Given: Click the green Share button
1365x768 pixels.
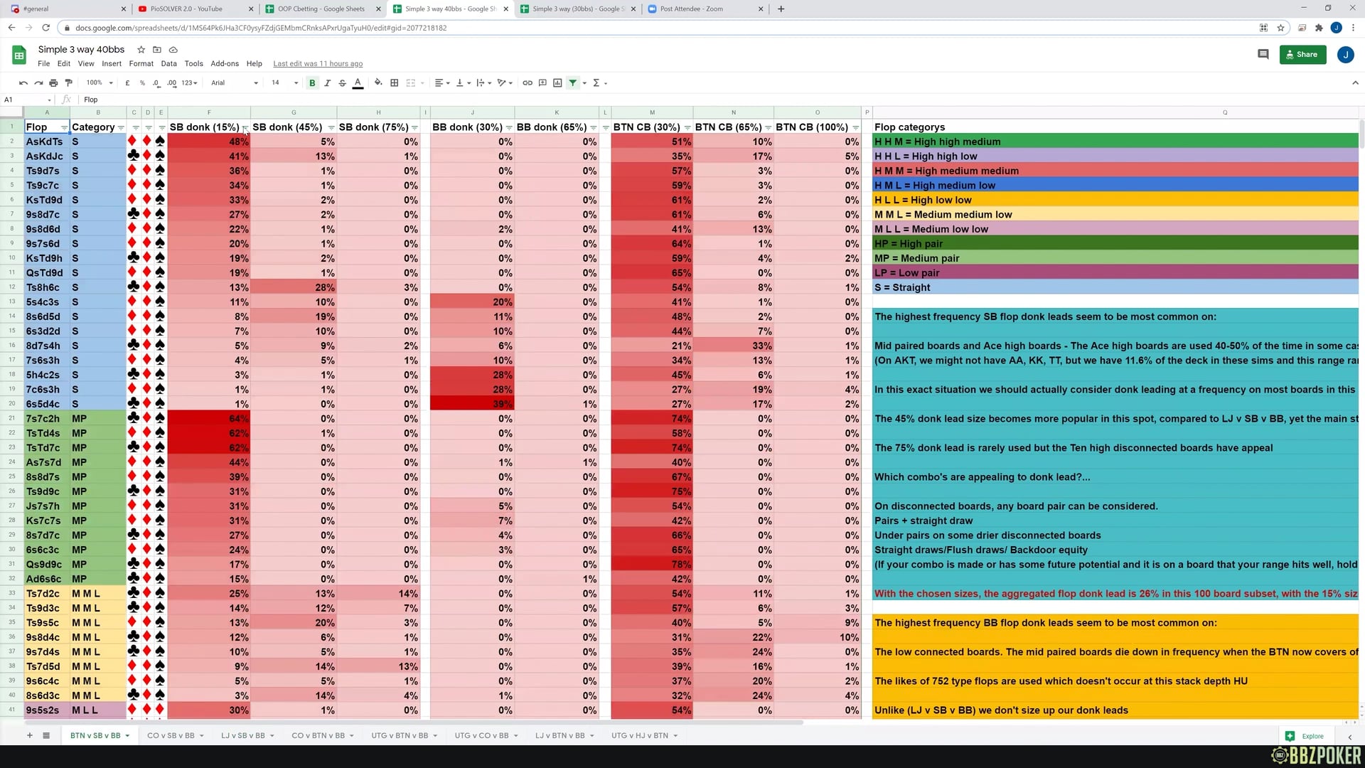Looking at the screenshot, I should point(1302,55).
